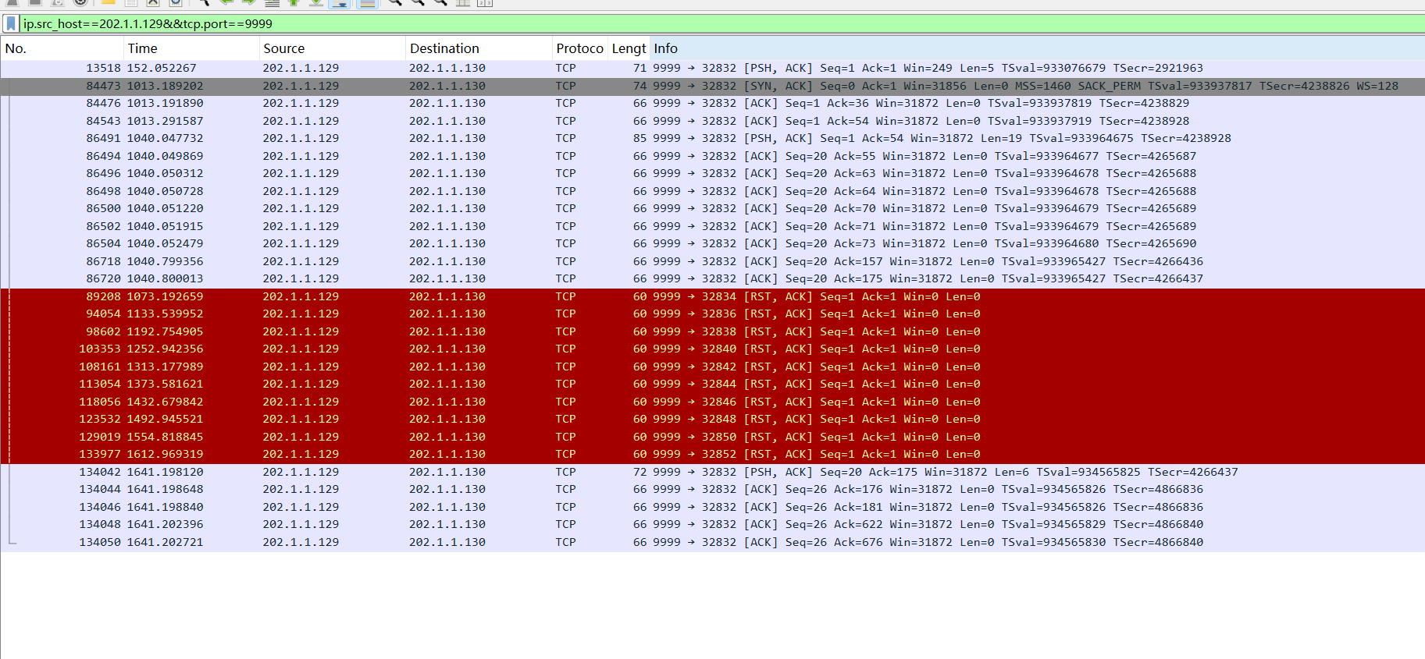Select packet 84476 with Ack=36

[x=712, y=104]
